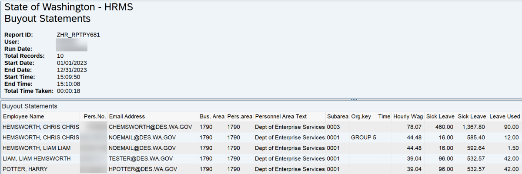522x174 pixels.
Task: Select the Start Time value 15:09:50
Action: tap(68, 77)
